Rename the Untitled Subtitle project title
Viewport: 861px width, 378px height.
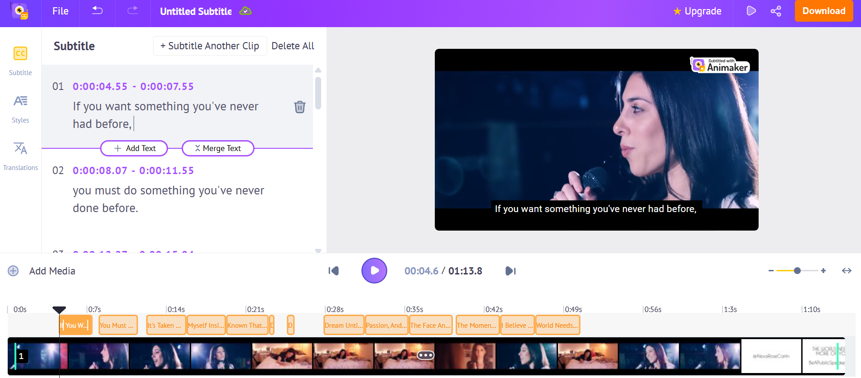tap(196, 12)
